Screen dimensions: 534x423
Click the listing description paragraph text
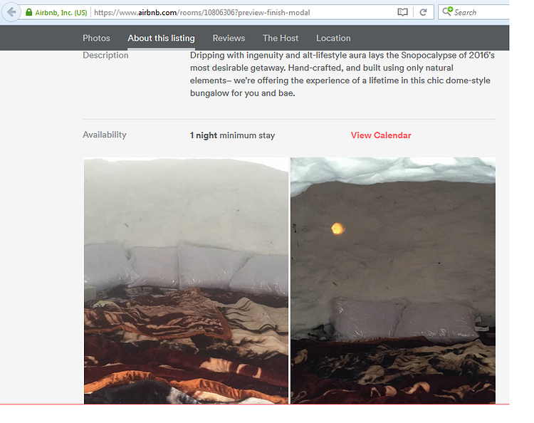[x=340, y=74]
